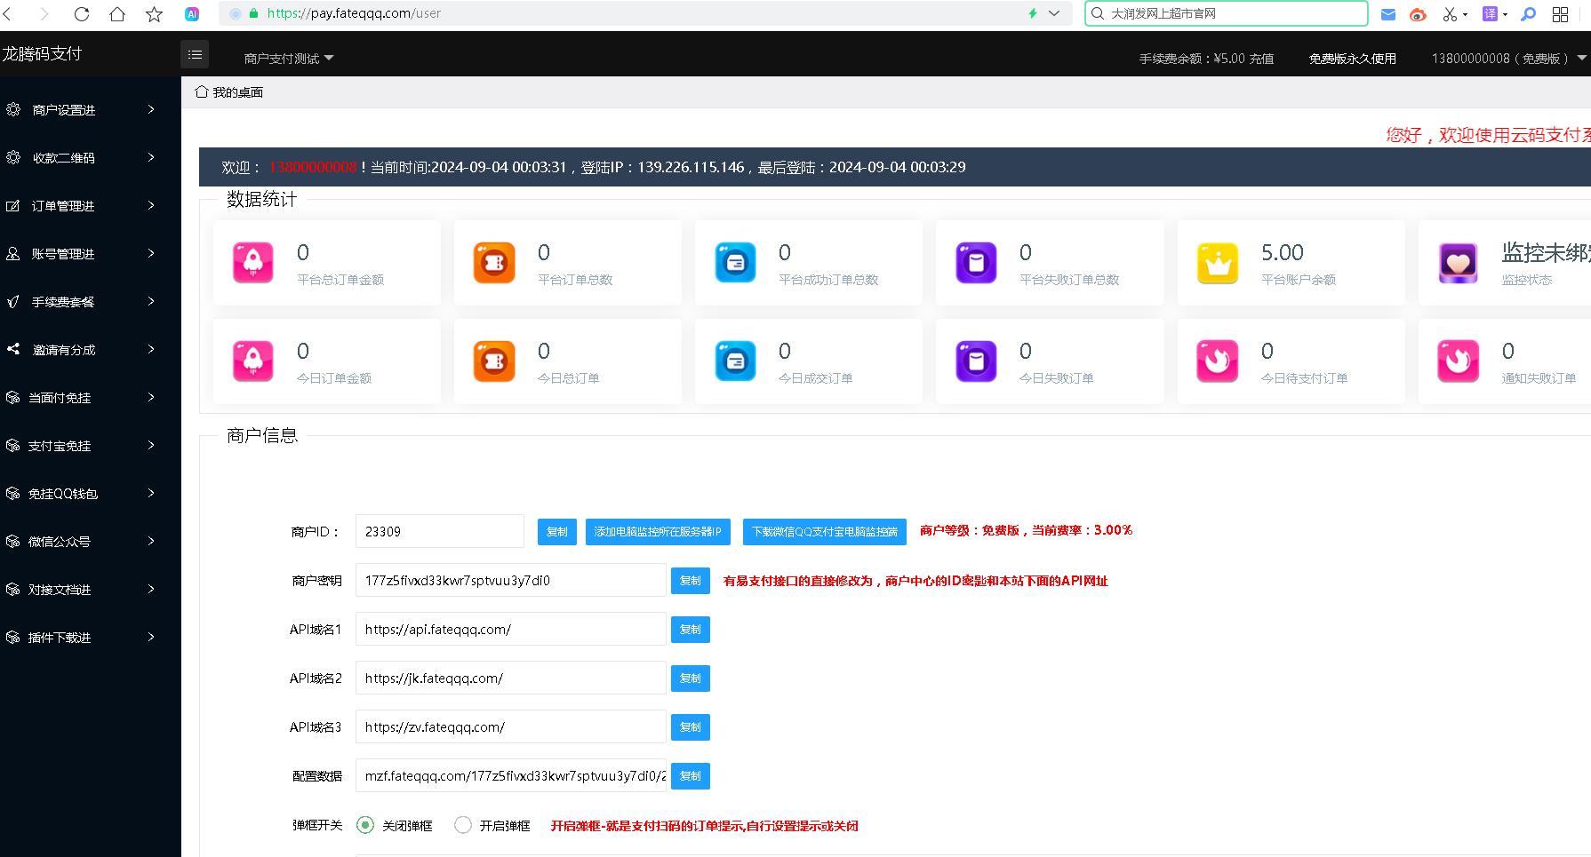Click the address bar URL
This screenshot has width=1591, height=857.
pyautogui.click(x=354, y=13)
